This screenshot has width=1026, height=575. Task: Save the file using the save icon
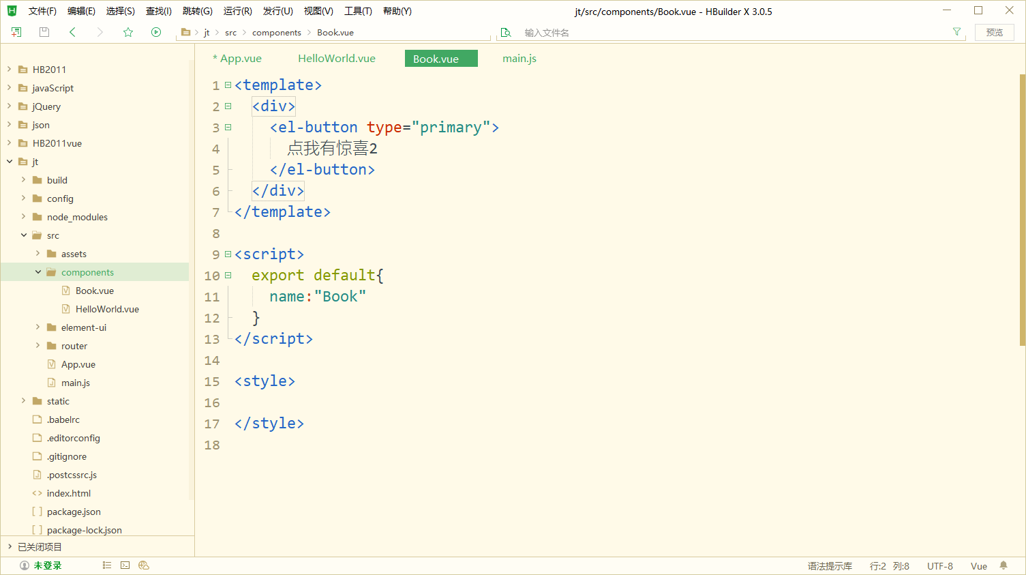(x=44, y=32)
